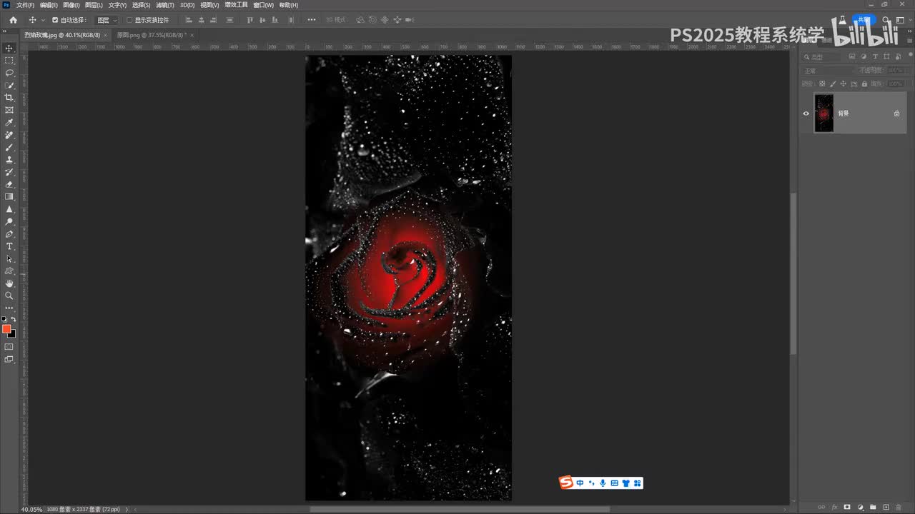Select the Spot Healing Brush tool
This screenshot has height=514, width=915.
(9, 135)
